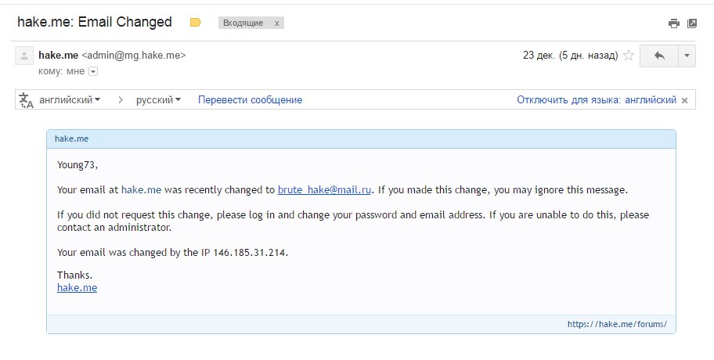This screenshot has width=714, height=360.
Task: Click the yellow importance marker label
Action: [x=196, y=22]
